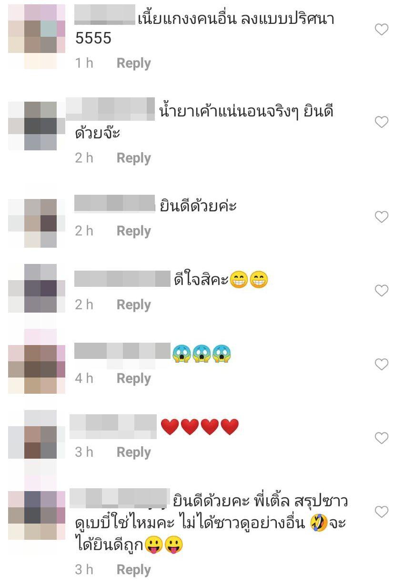Like the comment starting with น้ำยาเค้าแน่นอน
This screenshot has height=588, width=414.
pos(382,122)
